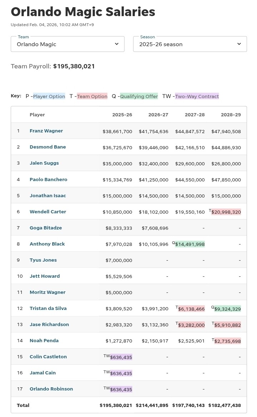Open Anthony Black's player page
The height and width of the screenshot is (417, 257).
[47, 244]
